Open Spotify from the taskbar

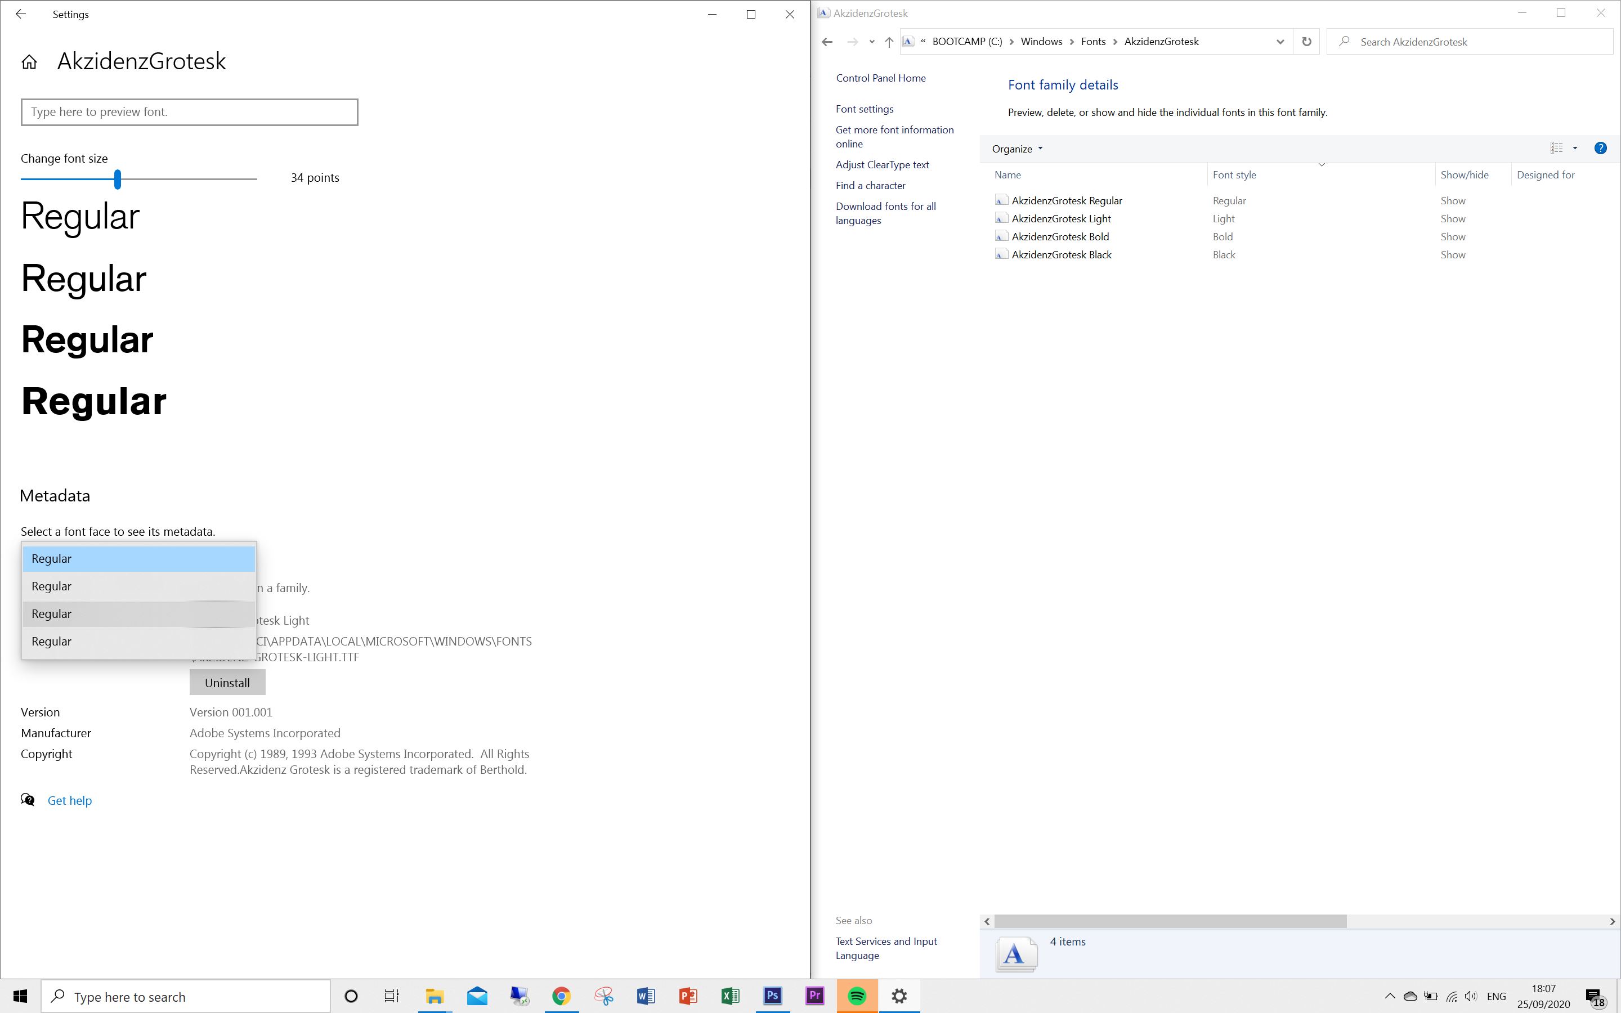point(857,996)
